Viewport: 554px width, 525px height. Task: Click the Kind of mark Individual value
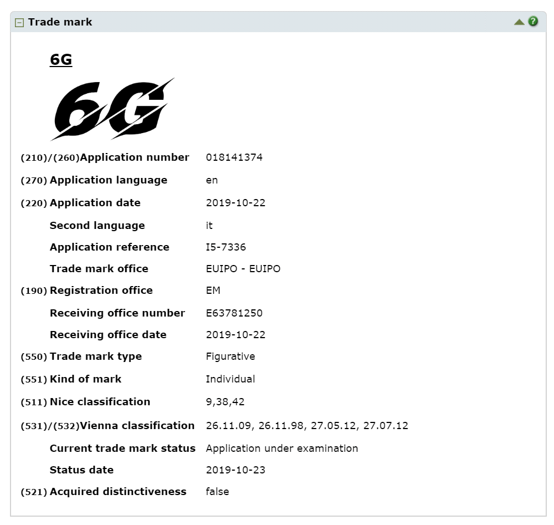click(230, 379)
